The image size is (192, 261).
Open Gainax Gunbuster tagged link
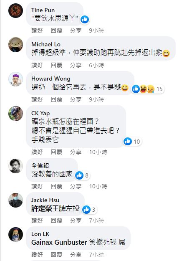point(59,242)
